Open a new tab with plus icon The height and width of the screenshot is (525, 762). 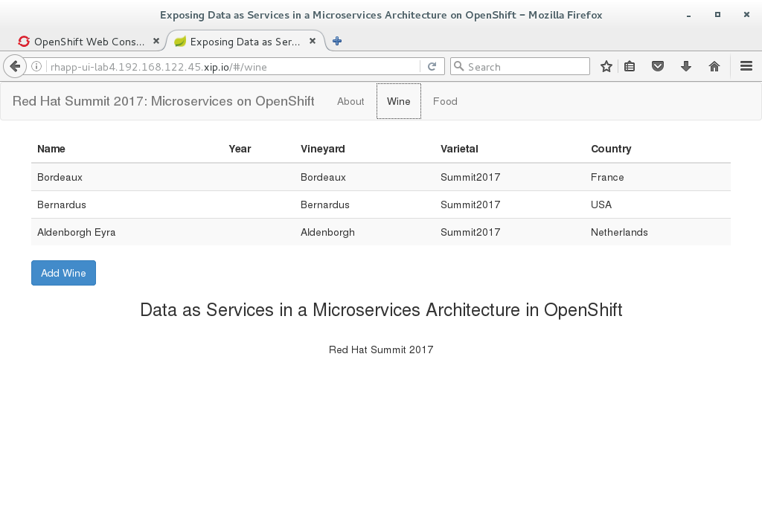point(337,42)
